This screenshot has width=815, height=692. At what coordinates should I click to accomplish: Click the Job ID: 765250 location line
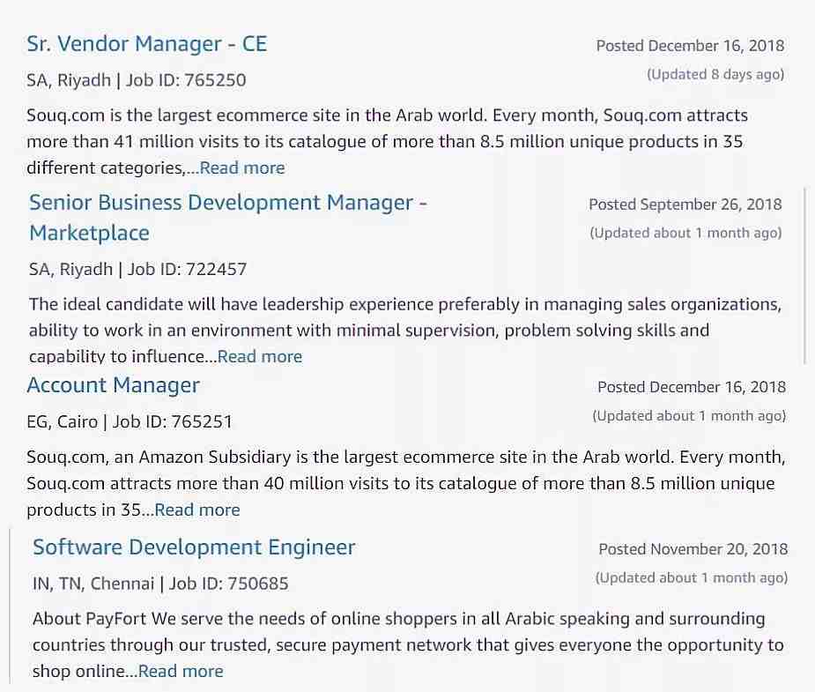137,80
